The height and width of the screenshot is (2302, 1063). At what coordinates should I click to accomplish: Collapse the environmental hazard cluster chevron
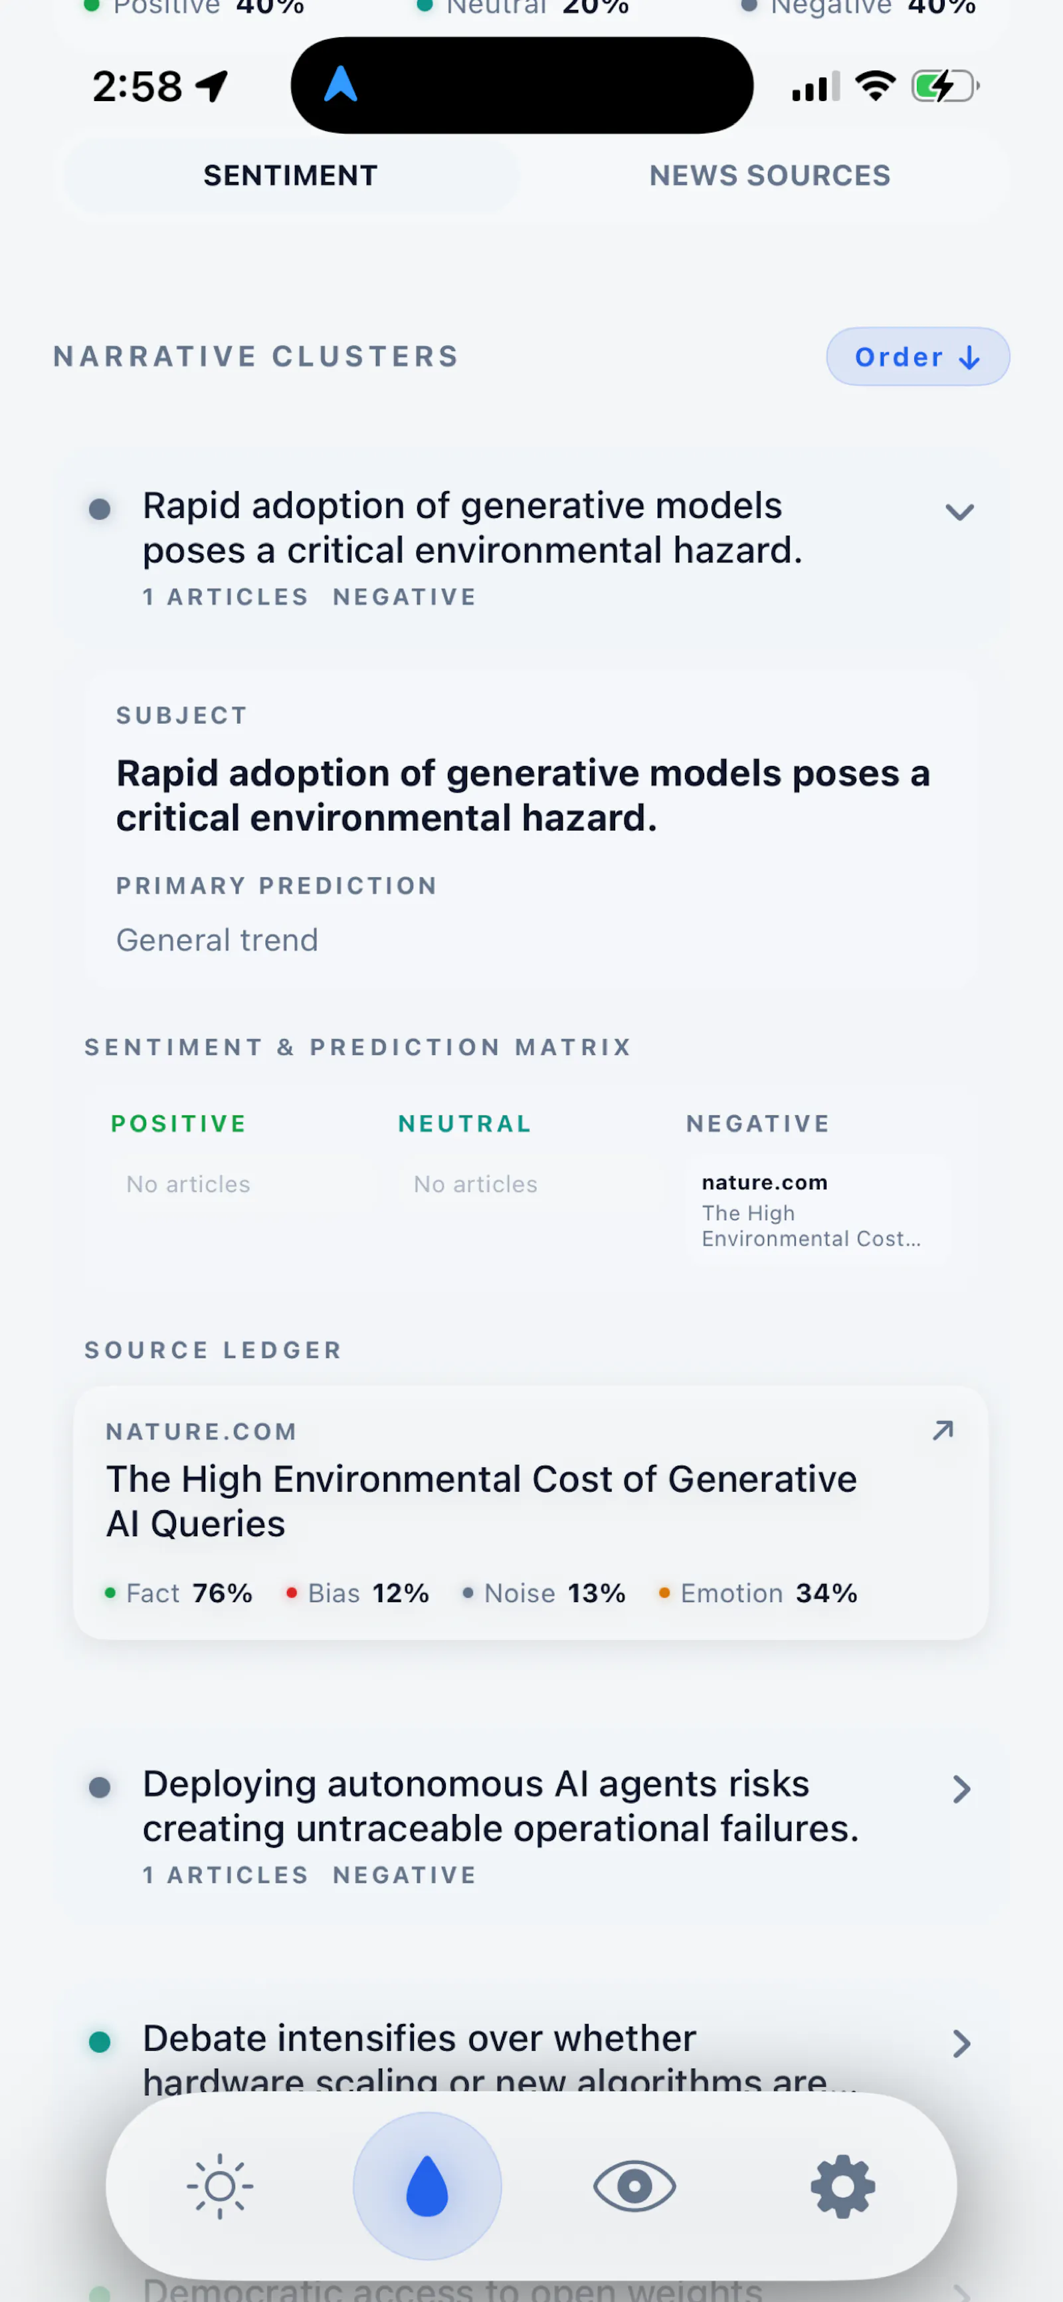[959, 512]
